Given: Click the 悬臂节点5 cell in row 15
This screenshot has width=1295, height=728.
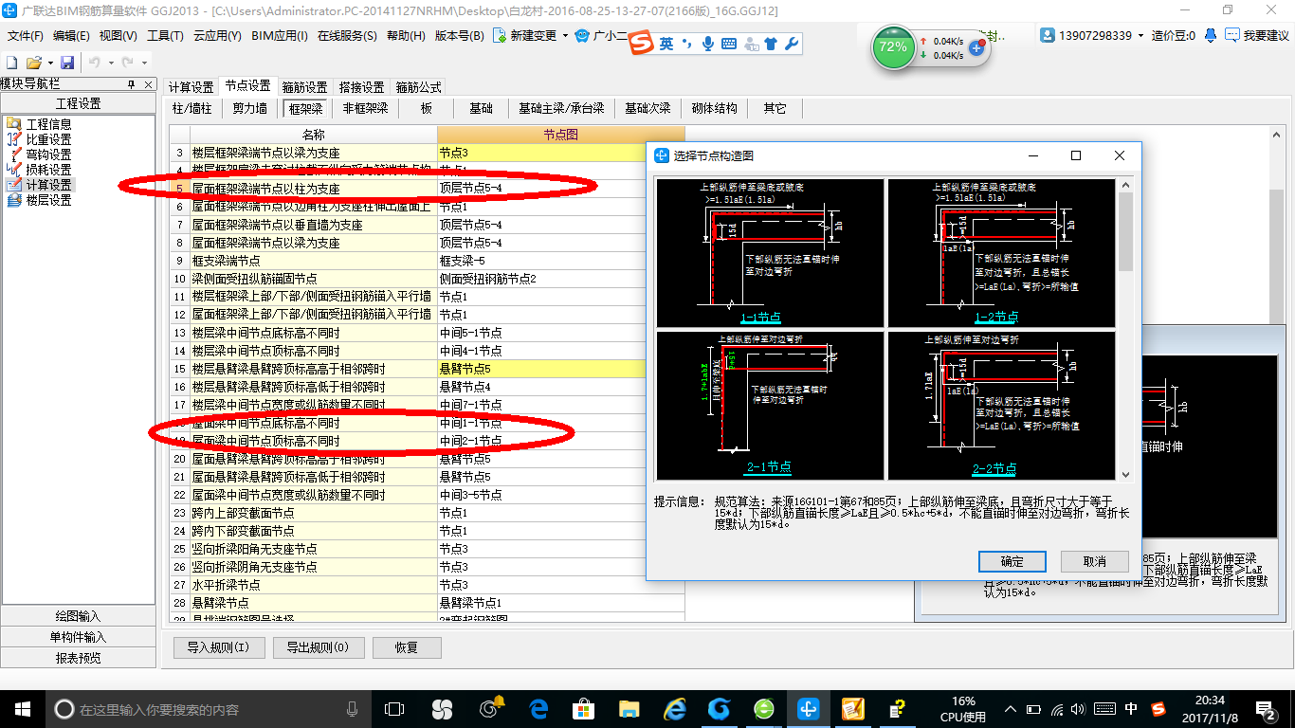Looking at the screenshot, I should [x=560, y=369].
